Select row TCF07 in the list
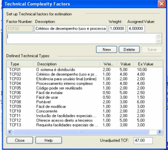The width and height of the screenshot is (168, 150). (85, 97)
